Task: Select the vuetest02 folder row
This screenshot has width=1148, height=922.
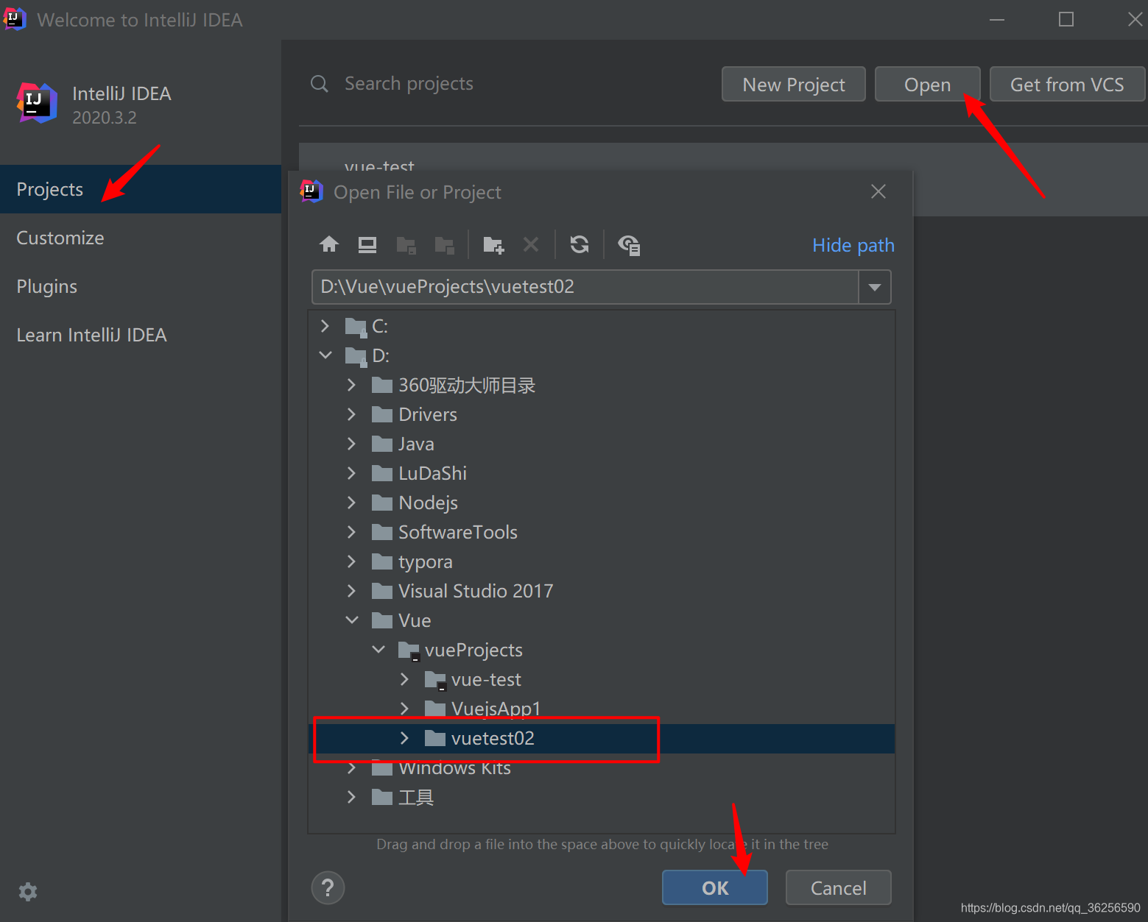Action: pyautogui.click(x=602, y=739)
